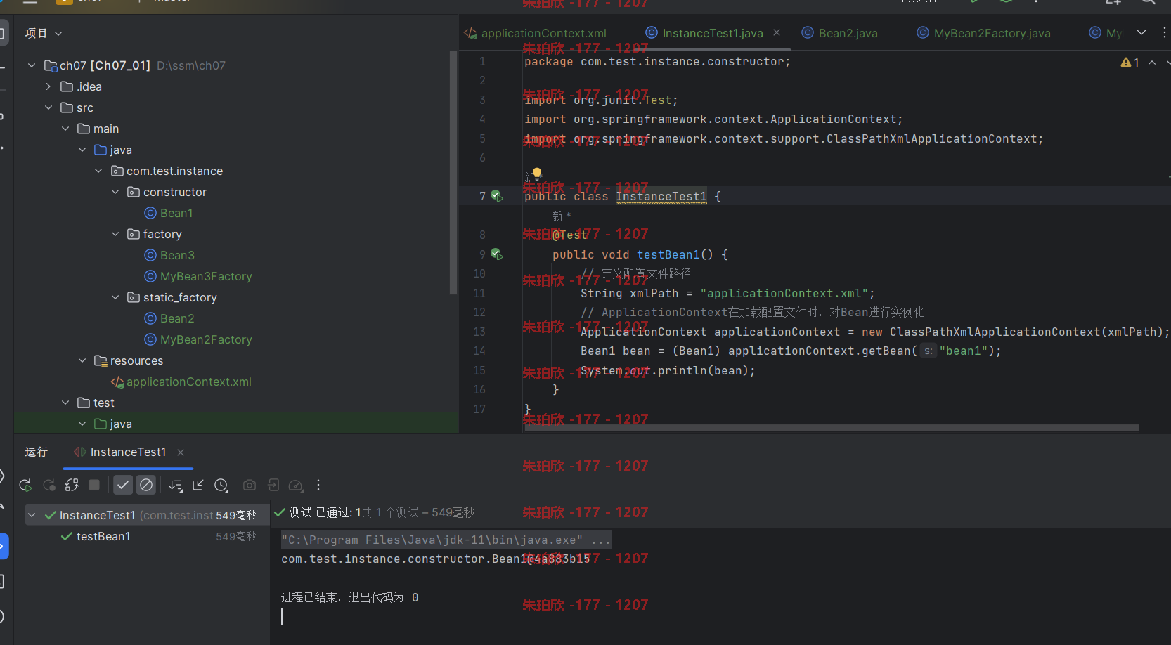Close the InstanceTest1.java editor tab
Screen dimensions: 1171x645
(x=777, y=32)
